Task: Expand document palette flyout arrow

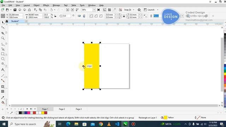Action: tap(8, 113)
